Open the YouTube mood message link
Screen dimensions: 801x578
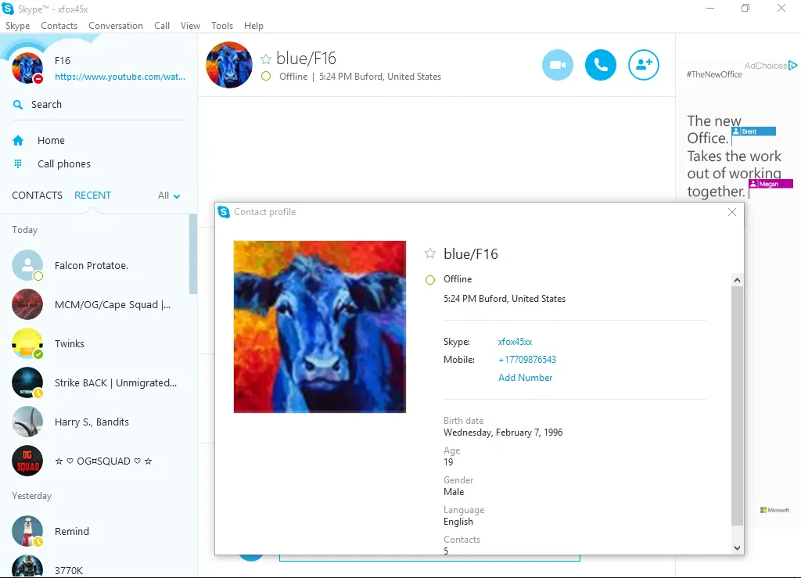tap(120, 77)
